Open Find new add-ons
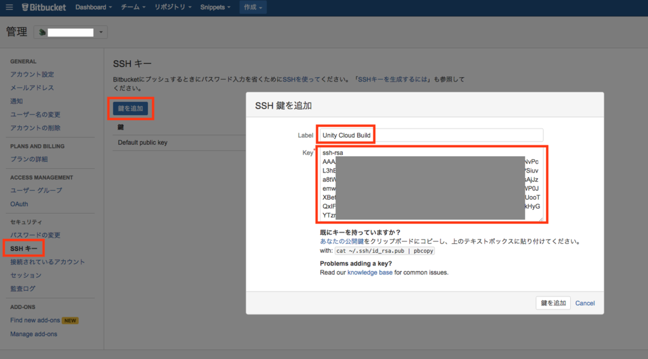Image resolution: width=648 pixels, height=359 pixels. [x=35, y=320]
